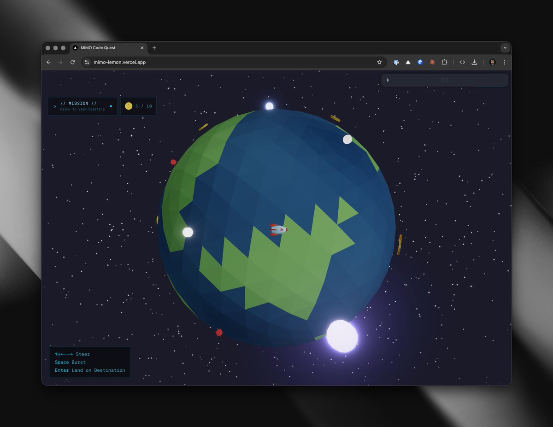Open the browser Downloads icon
The height and width of the screenshot is (427, 553).
tap(474, 62)
